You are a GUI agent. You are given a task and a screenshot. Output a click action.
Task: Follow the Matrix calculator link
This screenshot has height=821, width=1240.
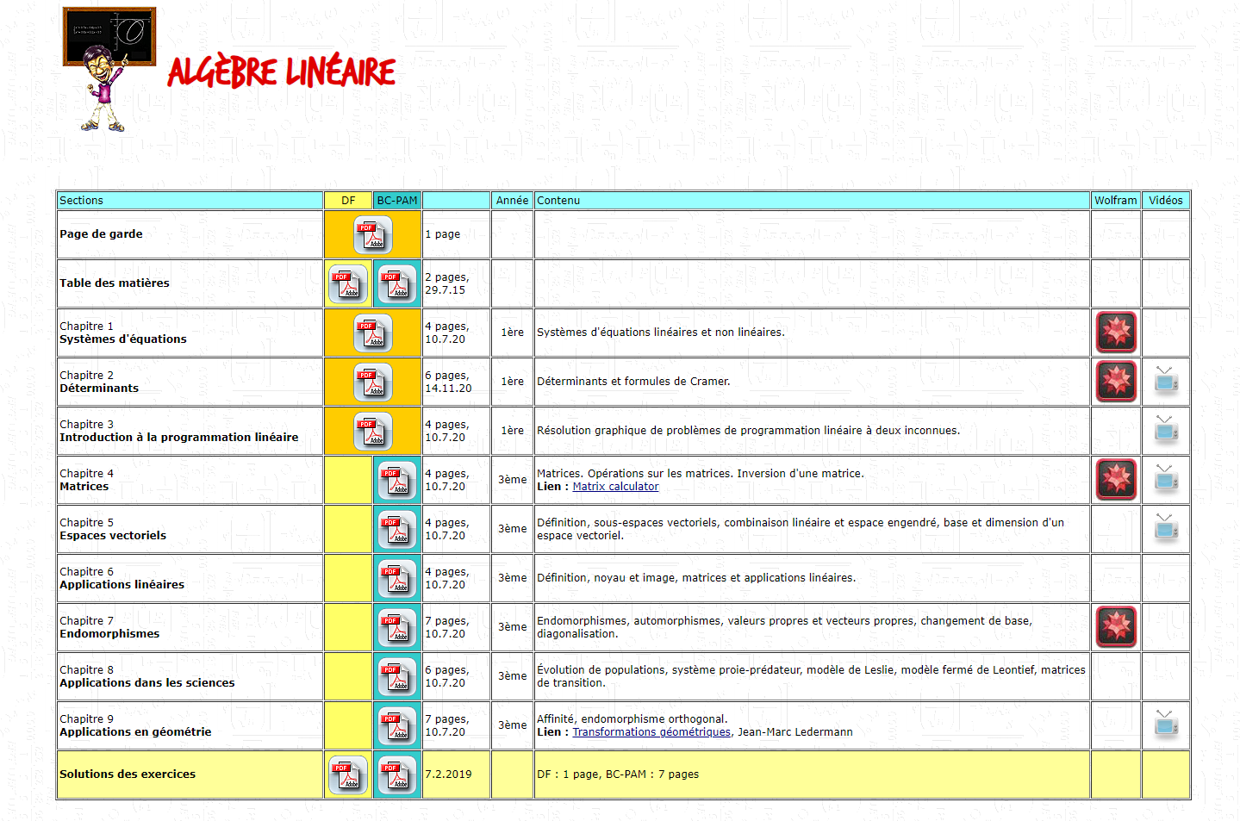(615, 487)
